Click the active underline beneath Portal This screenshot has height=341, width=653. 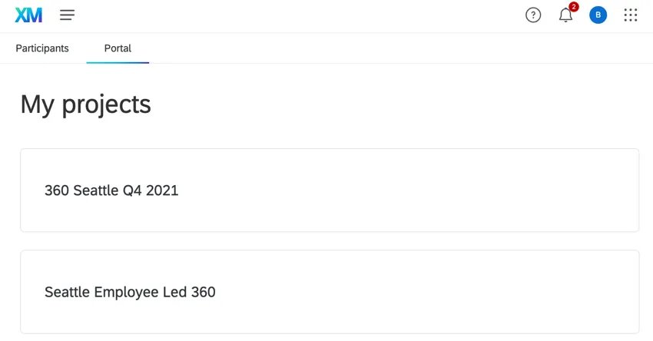118,62
